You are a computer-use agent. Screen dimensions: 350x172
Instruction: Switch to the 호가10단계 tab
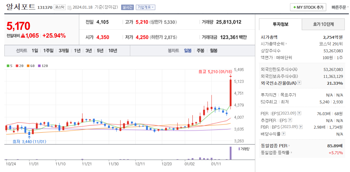tap(323, 24)
